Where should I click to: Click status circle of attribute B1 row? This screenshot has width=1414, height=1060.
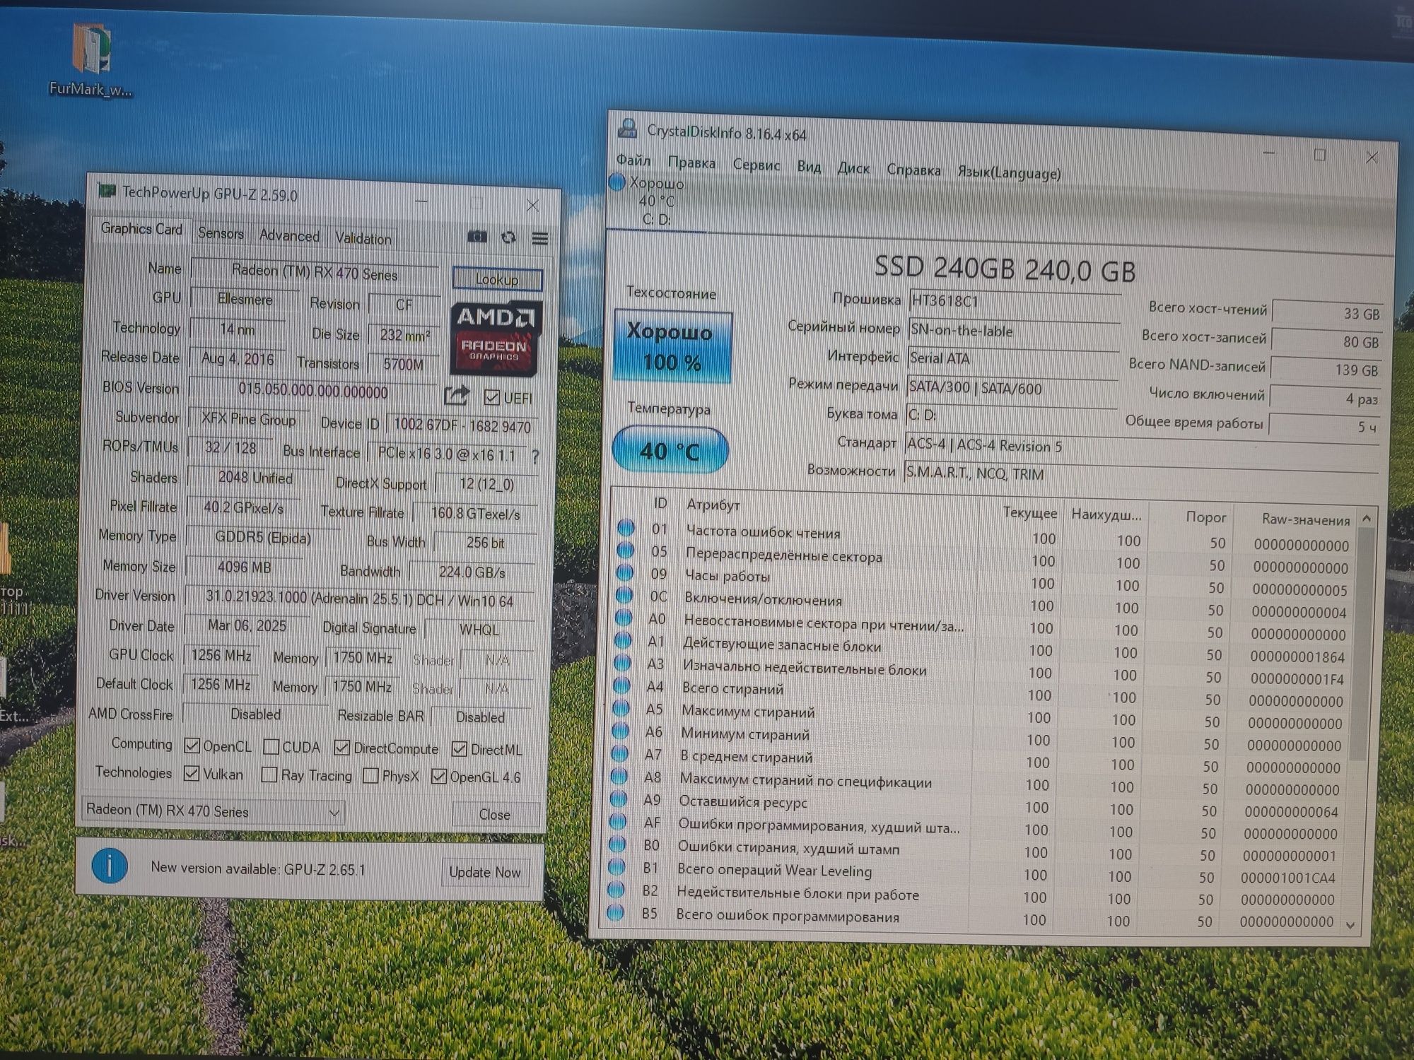[x=617, y=866]
